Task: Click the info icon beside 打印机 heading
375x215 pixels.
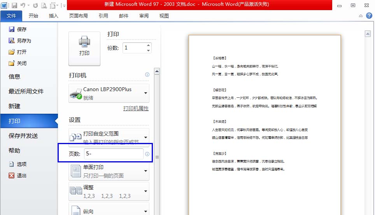Action: [x=147, y=74]
